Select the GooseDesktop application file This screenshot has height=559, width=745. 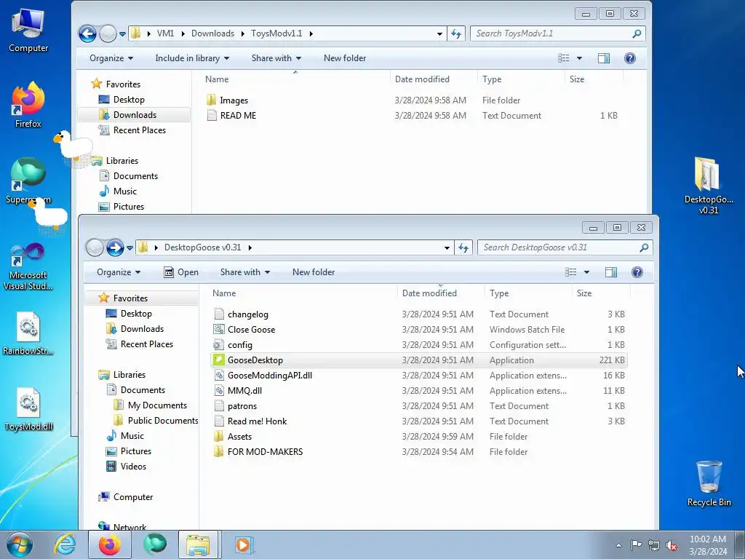pyautogui.click(x=418, y=360)
